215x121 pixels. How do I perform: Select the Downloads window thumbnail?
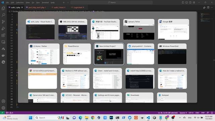pyautogui.click(x=139, y=98)
